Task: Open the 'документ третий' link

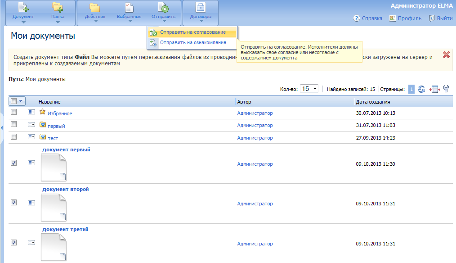Action: [x=65, y=229]
